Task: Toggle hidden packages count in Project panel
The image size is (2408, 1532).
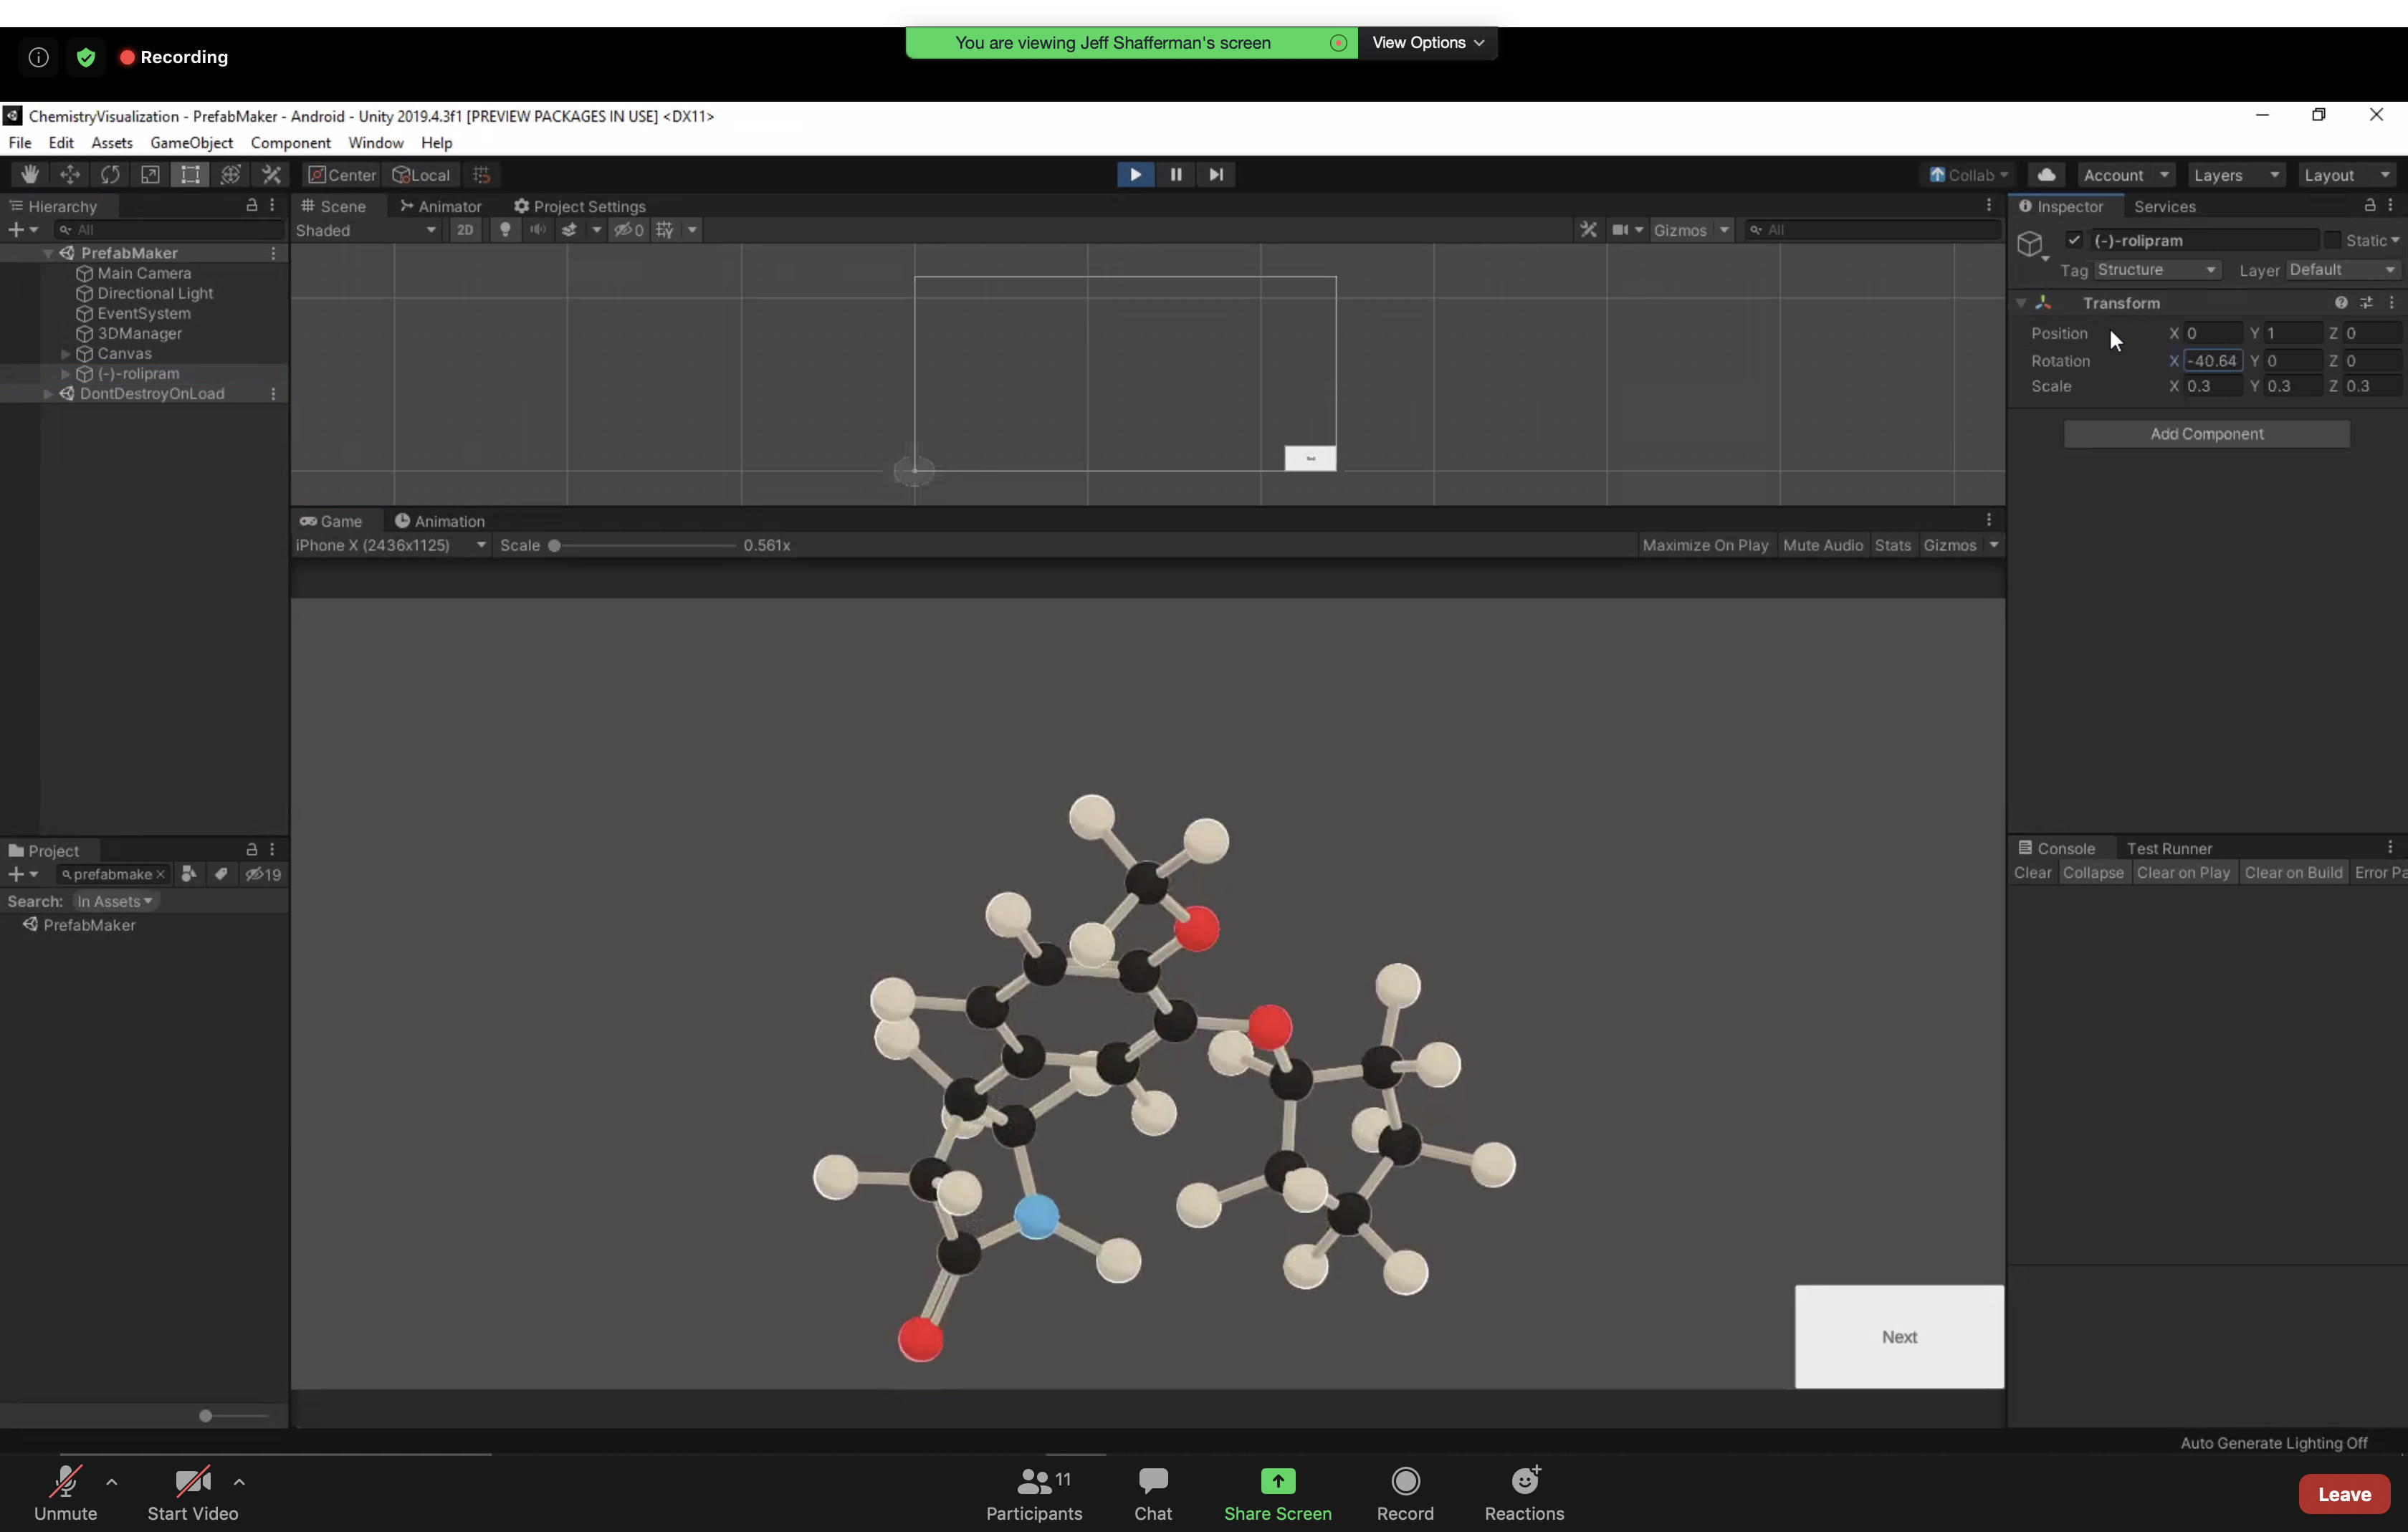Action: (x=263, y=874)
